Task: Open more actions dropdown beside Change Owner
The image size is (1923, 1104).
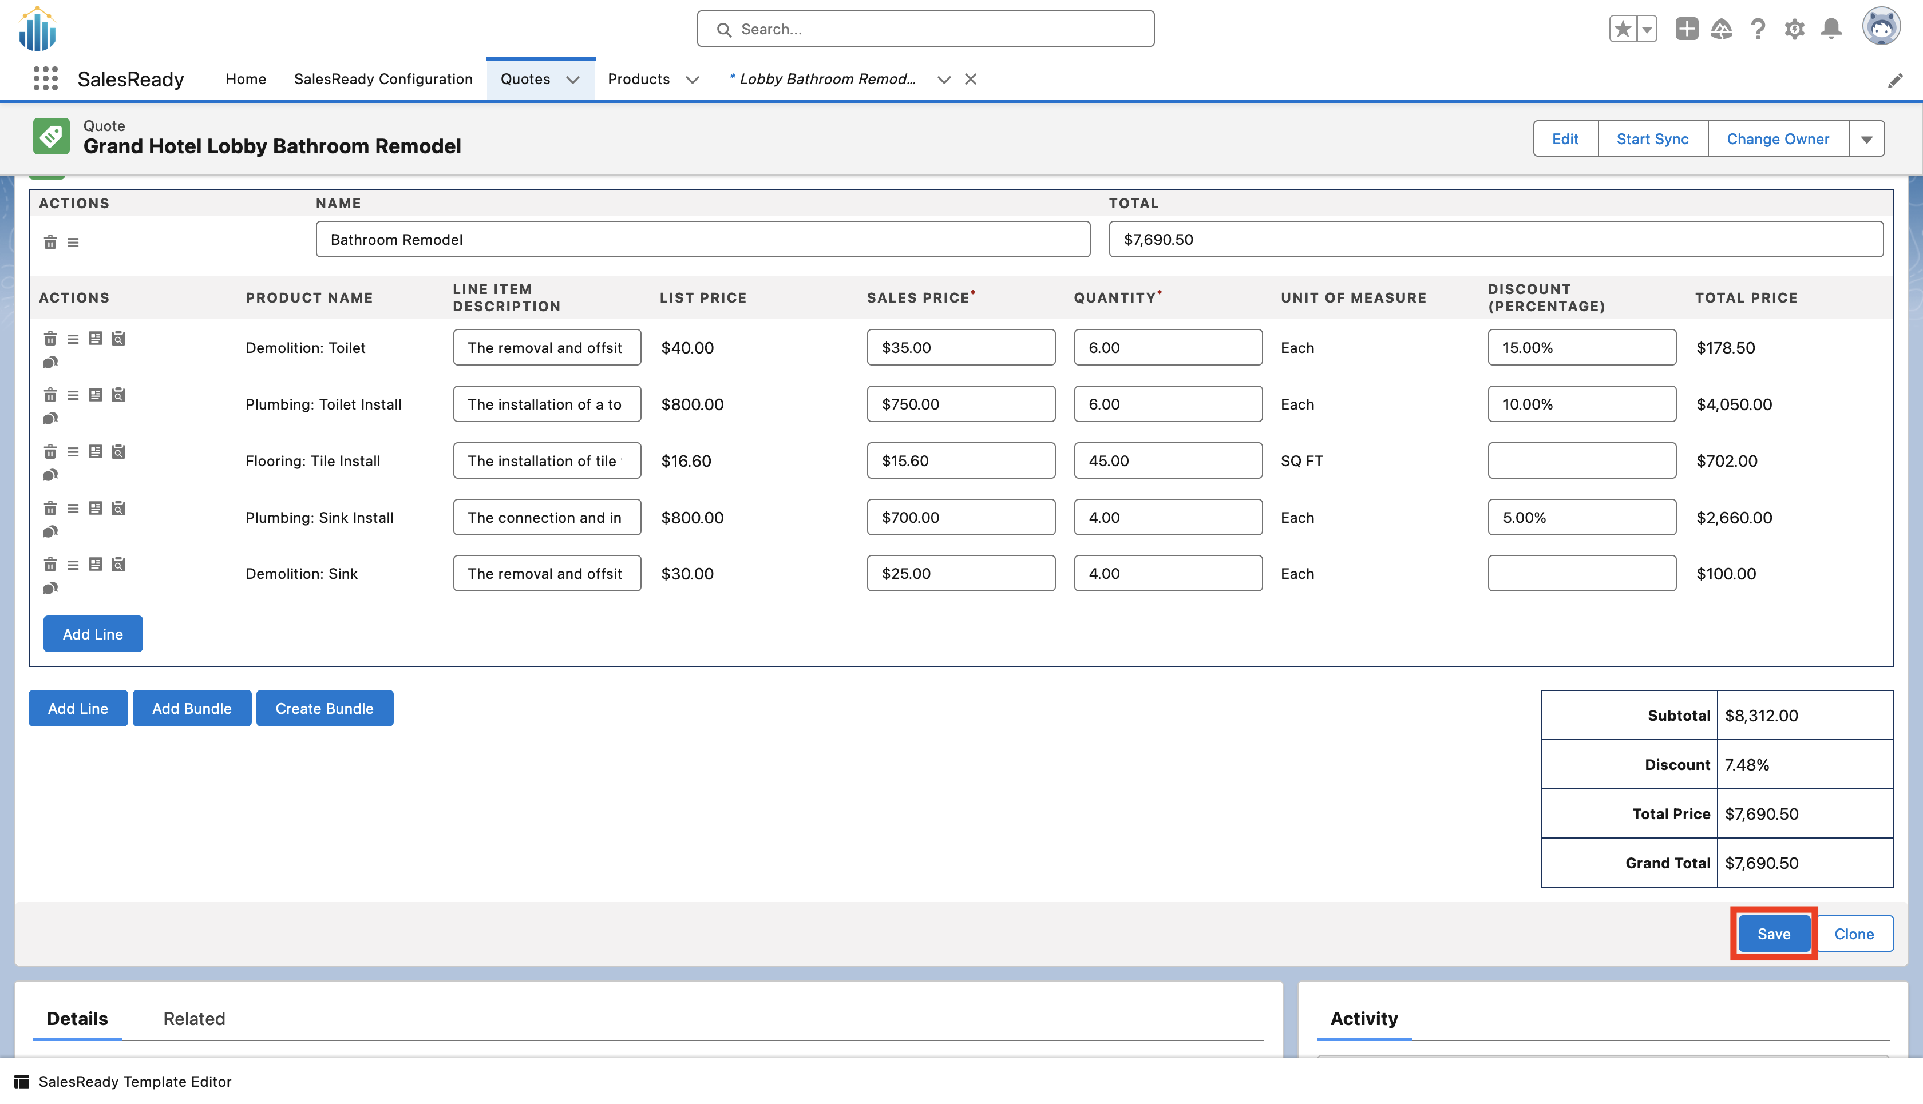Action: (x=1866, y=140)
